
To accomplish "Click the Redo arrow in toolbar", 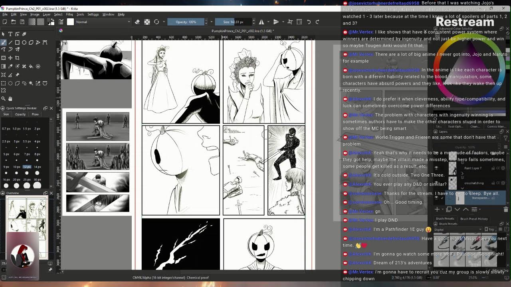I will [317, 22].
